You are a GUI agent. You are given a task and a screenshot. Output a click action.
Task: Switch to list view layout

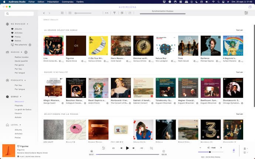(70, 13)
